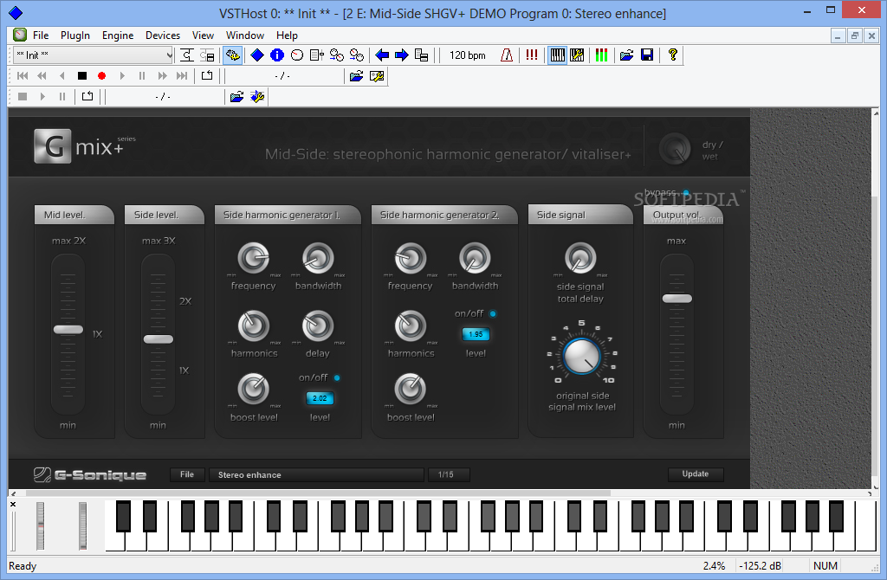Go to next plugin with right blue arrow
887x580 pixels.
(402, 55)
